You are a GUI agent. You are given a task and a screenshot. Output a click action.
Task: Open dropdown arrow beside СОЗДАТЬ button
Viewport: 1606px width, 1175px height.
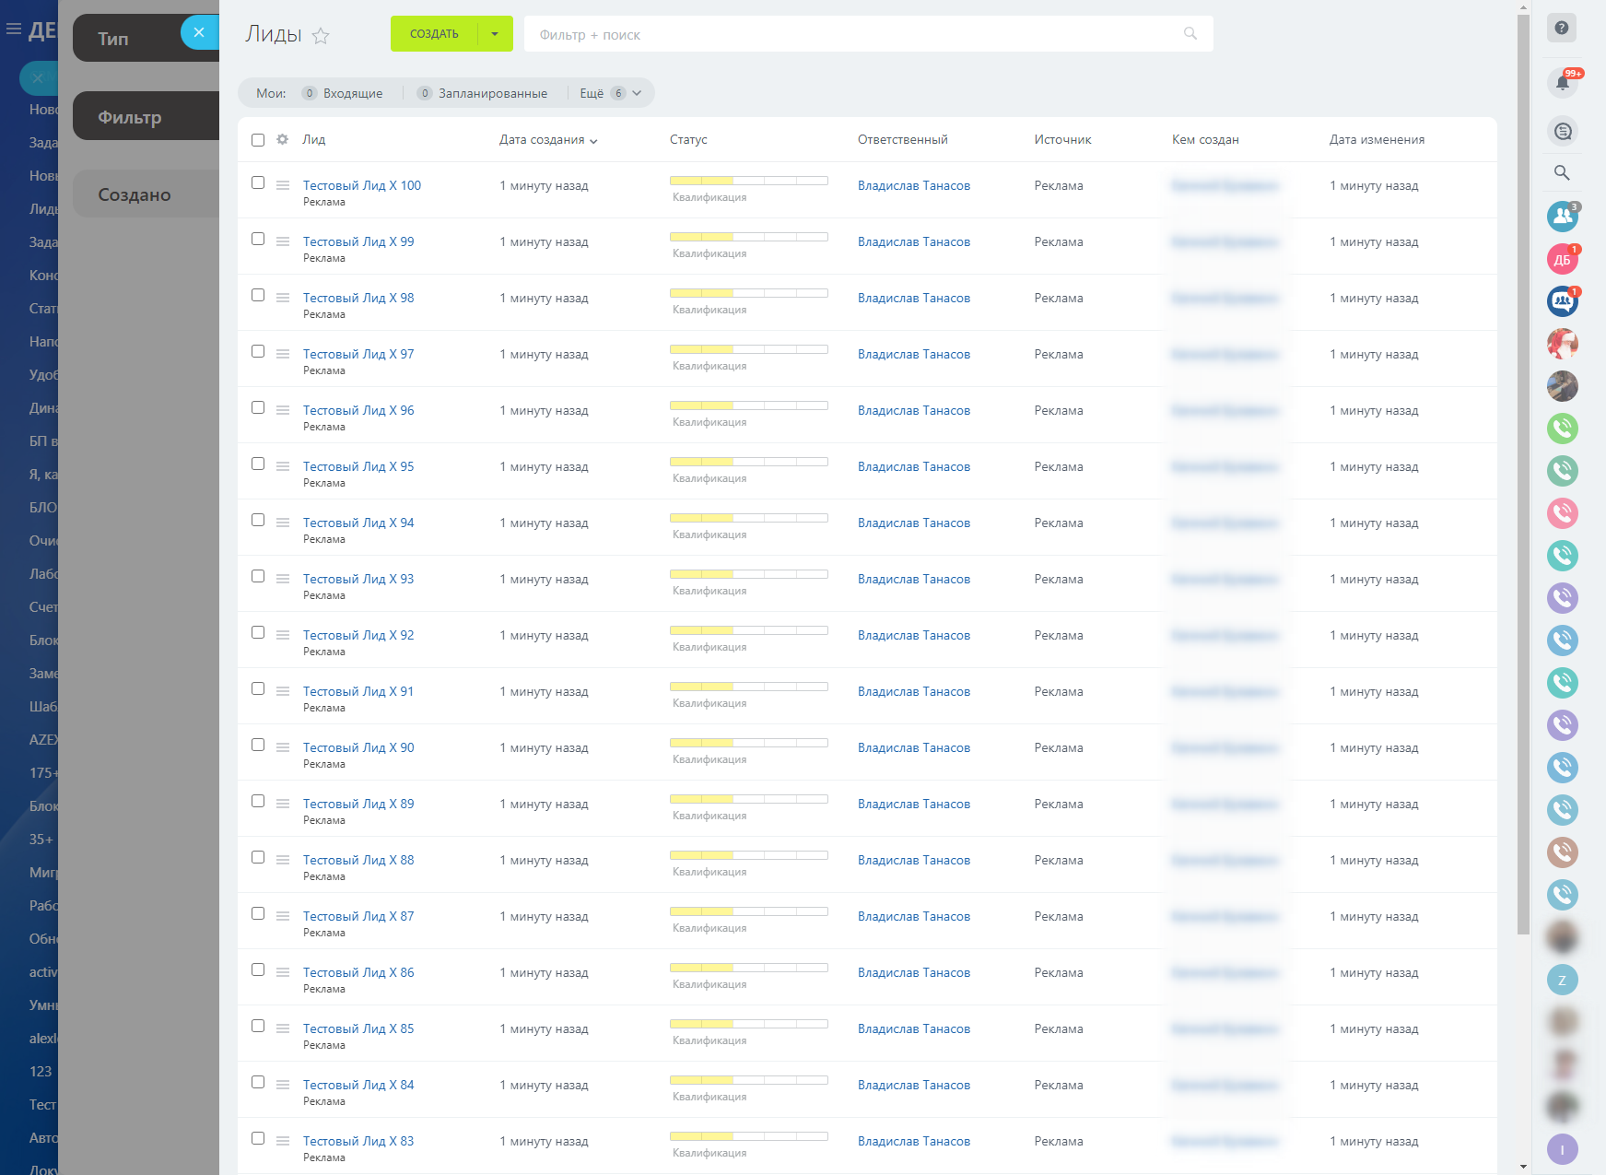(495, 34)
